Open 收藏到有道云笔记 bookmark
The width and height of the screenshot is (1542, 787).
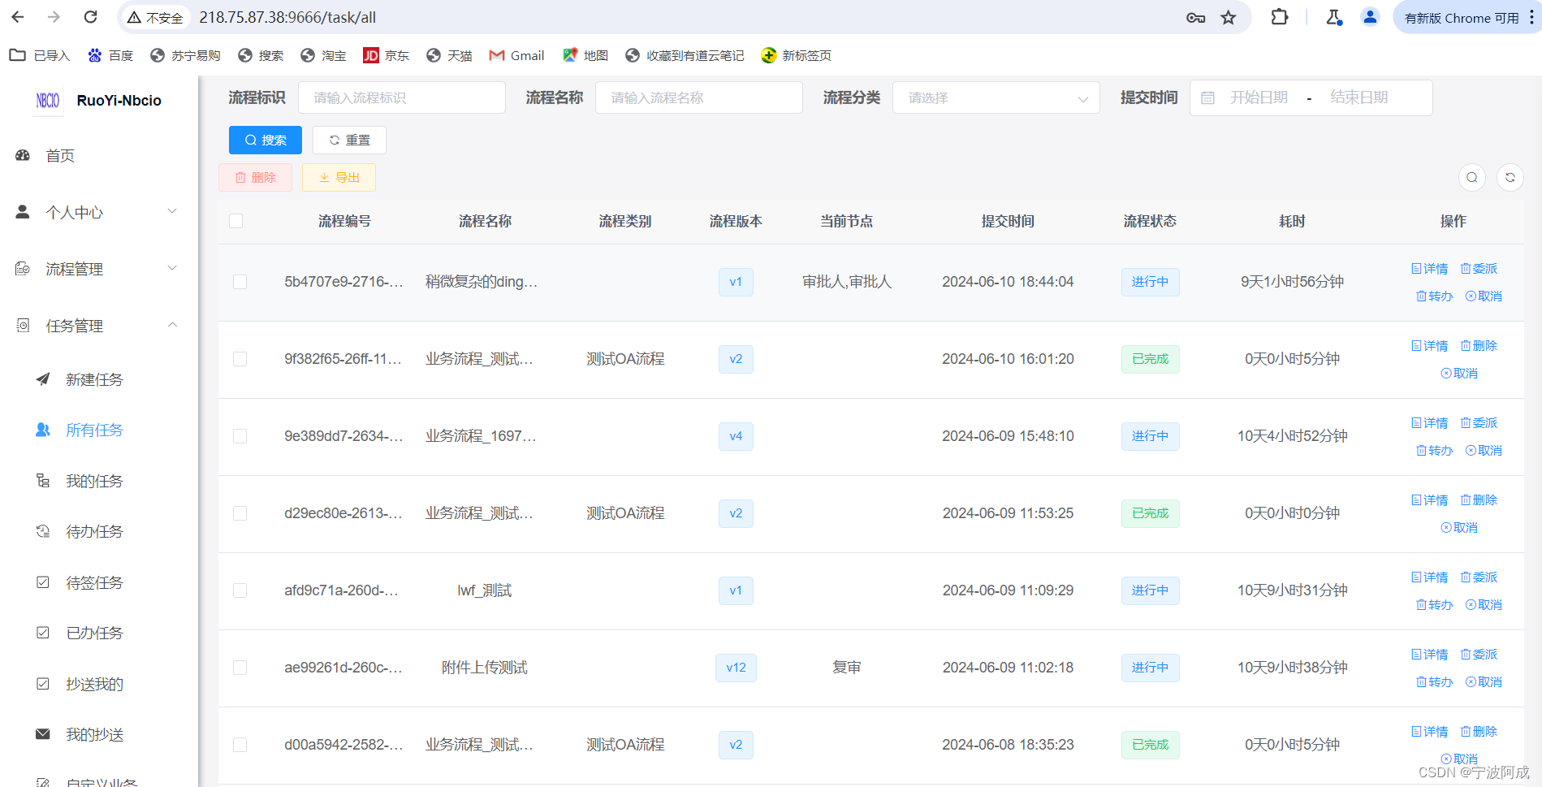pyautogui.click(x=685, y=55)
